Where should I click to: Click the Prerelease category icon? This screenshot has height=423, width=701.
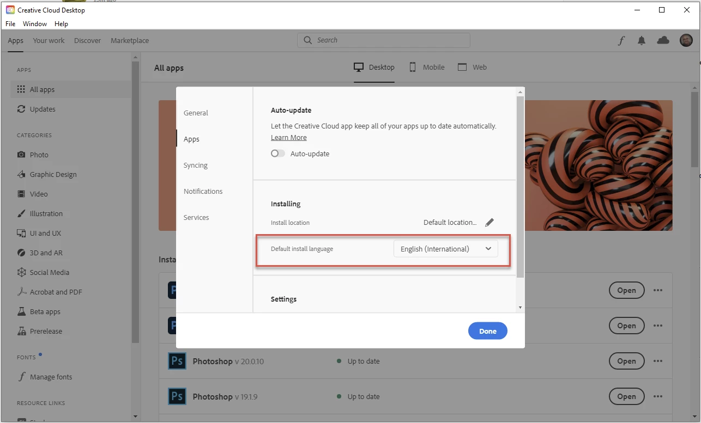21,331
